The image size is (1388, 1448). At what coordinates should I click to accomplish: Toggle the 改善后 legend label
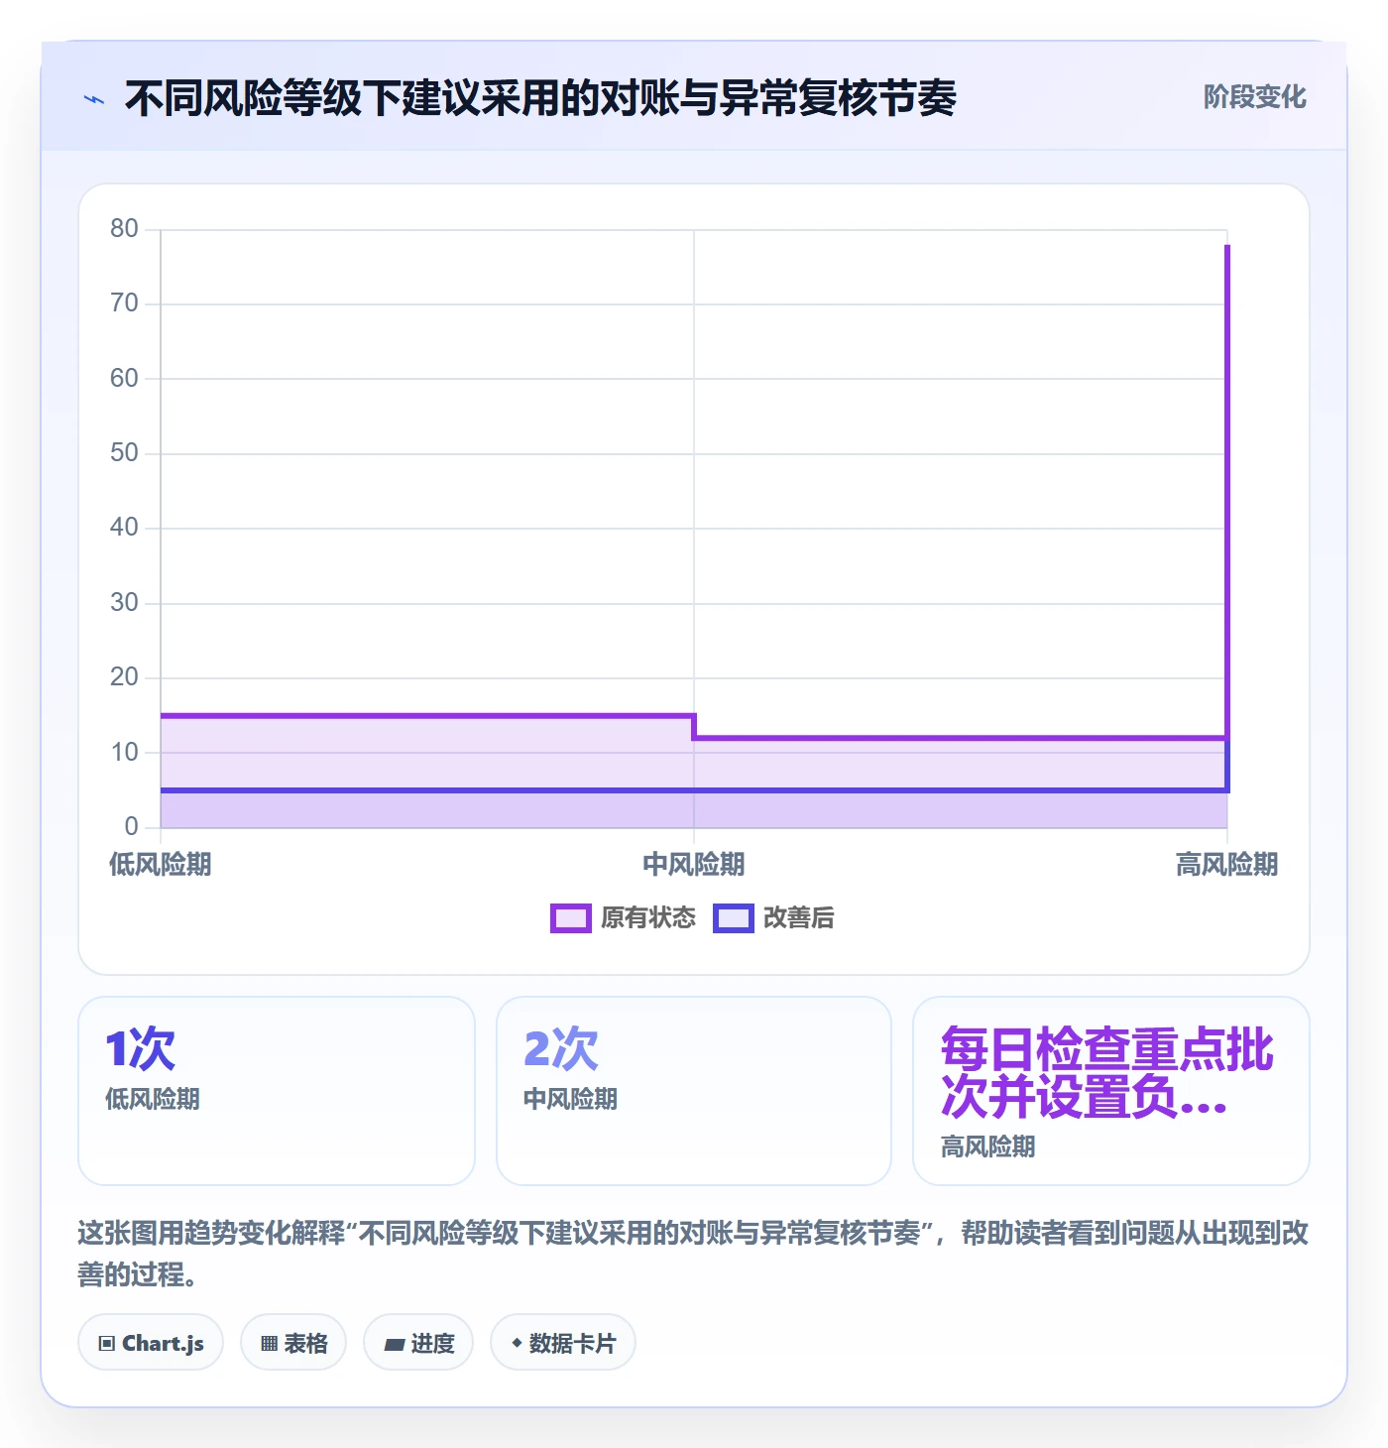798,918
